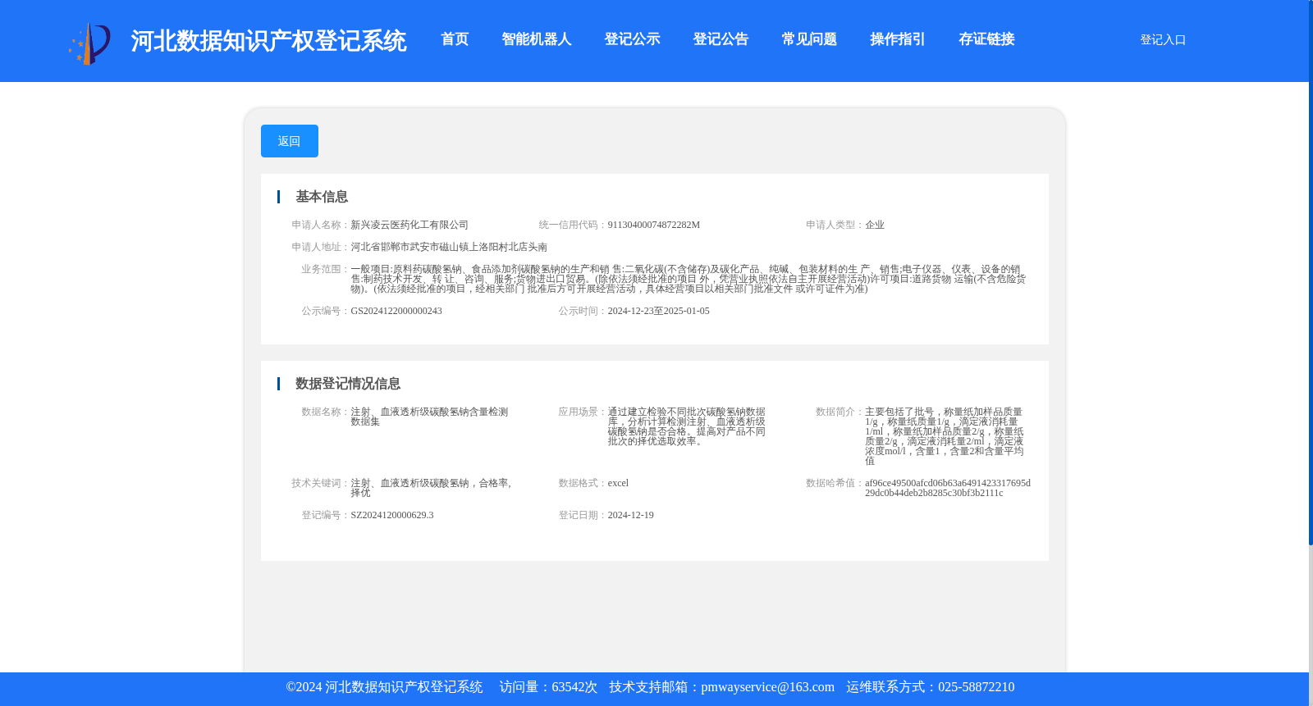Viewport: 1313px width, 706px height.
Task: Click footer ©2024 河北数据知识产权登记系统 text
Action: tap(384, 687)
